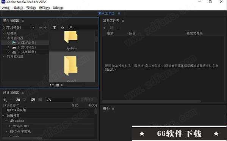Click the back navigation arrow in media browser
This screenshot has width=227, height=141.
pos(41,27)
